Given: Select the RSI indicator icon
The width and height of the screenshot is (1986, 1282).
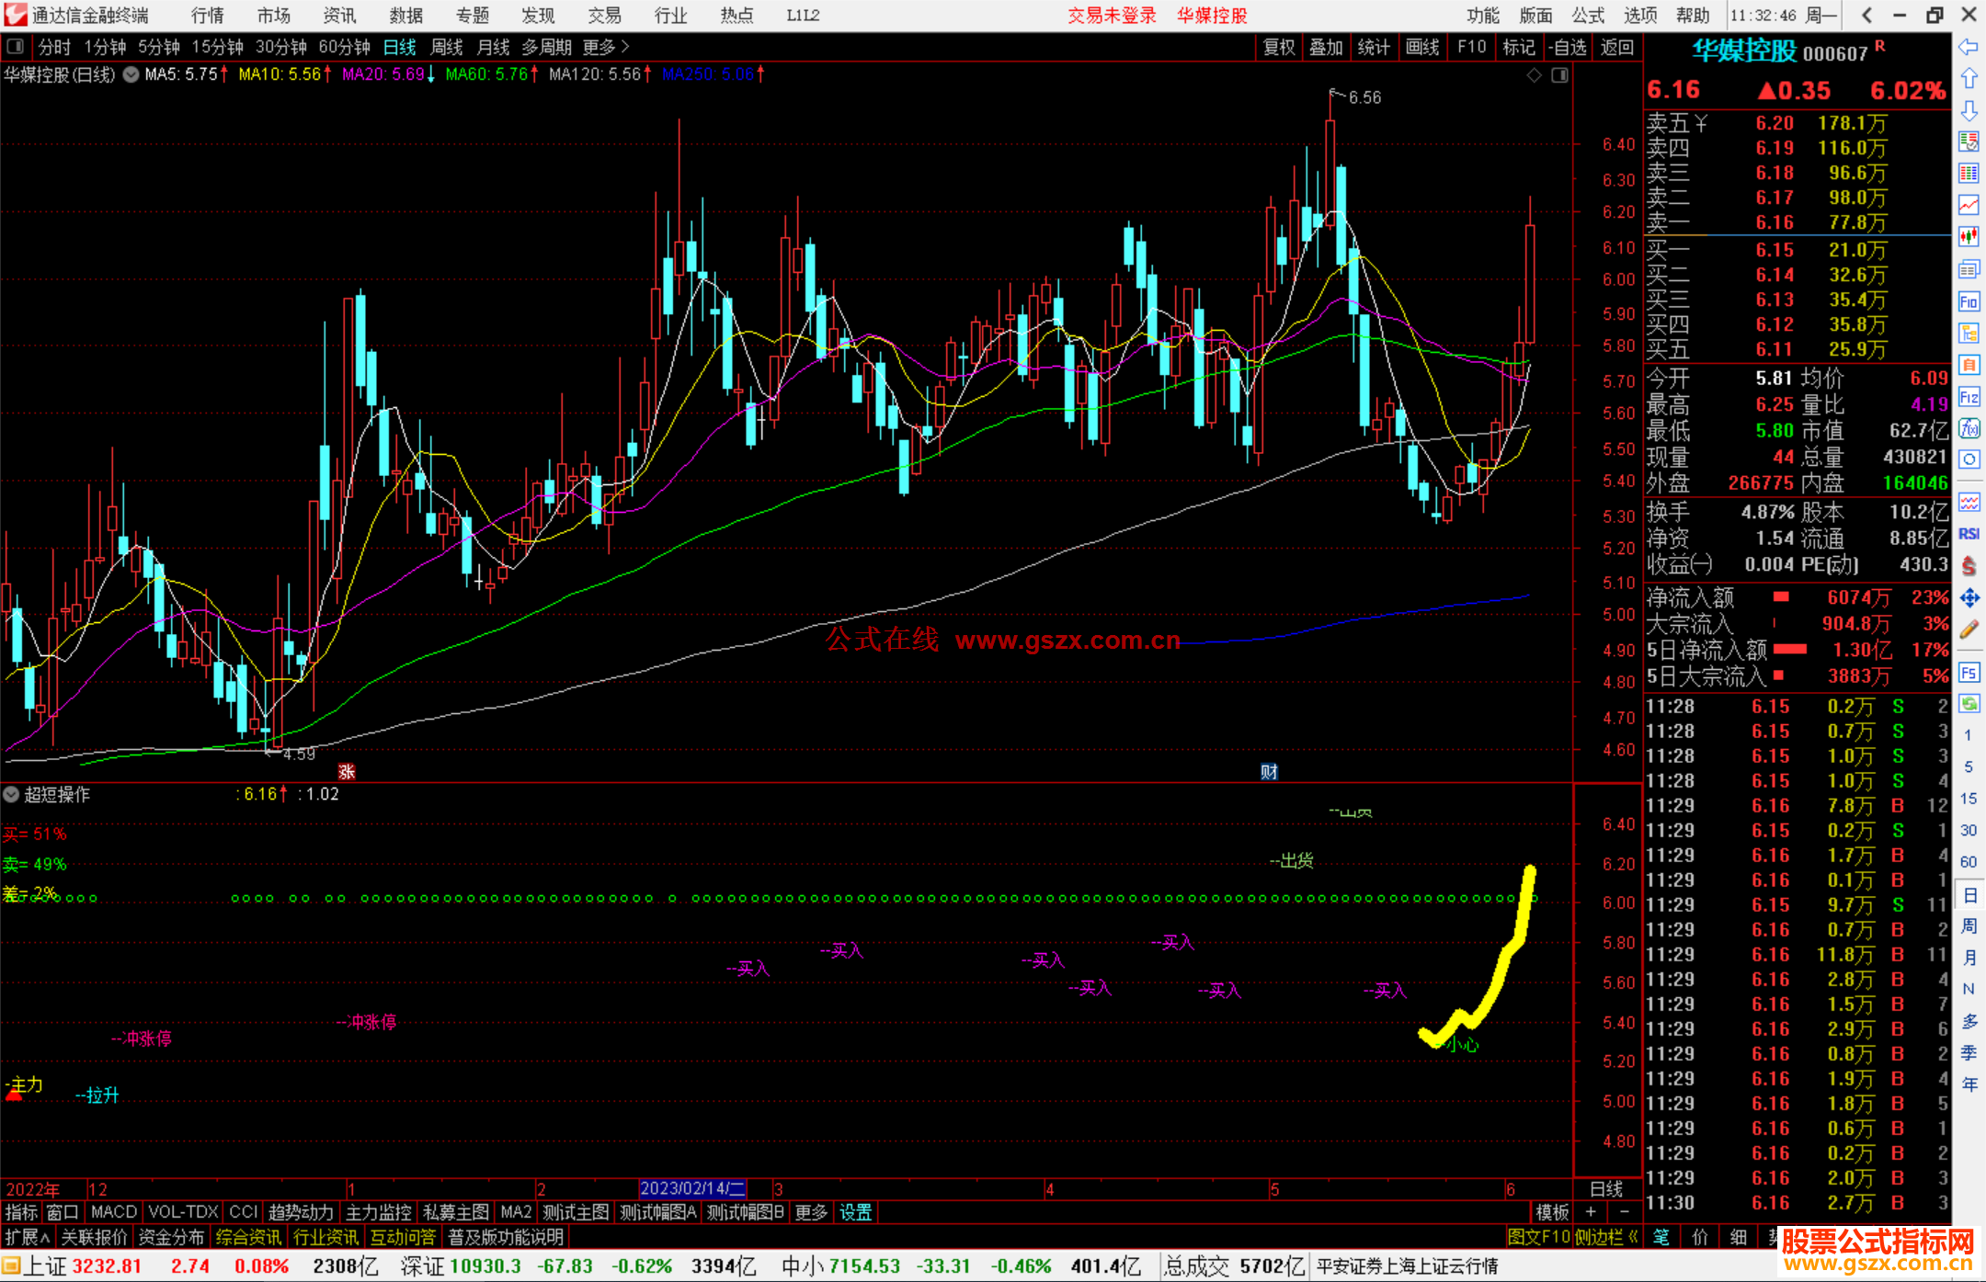Looking at the screenshot, I should 1969,534.
